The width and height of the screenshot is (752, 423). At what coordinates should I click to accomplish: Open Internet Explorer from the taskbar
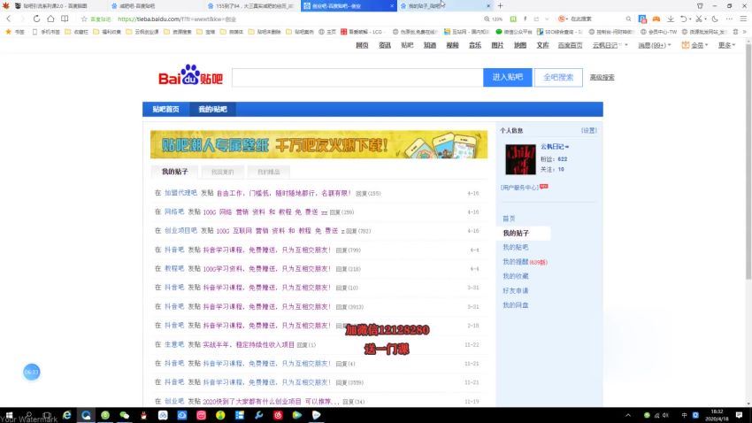[66, 415]
